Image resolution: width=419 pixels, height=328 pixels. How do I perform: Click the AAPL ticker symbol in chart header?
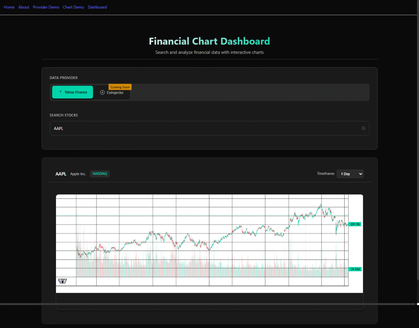[61, 174]
